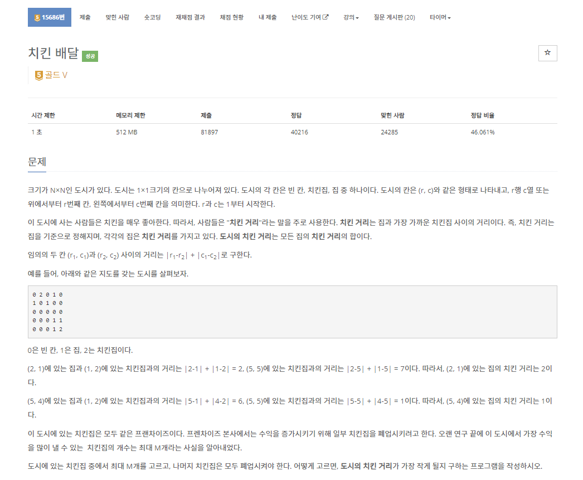
Task: View 내 제출 submissions
Action: (268, 17)
